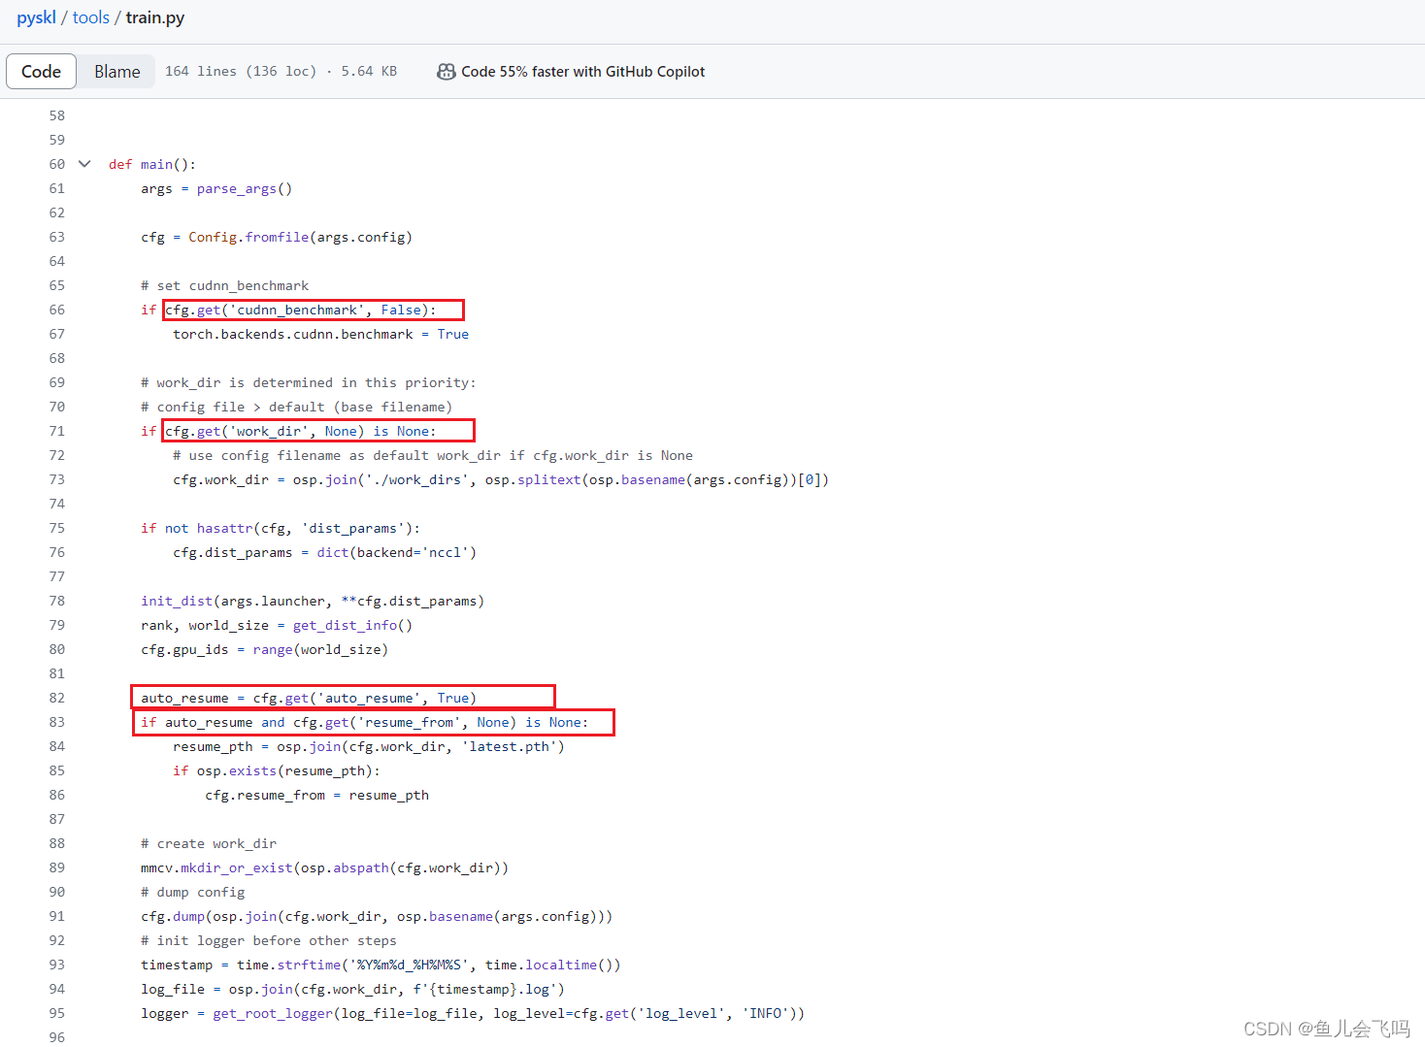The width and height of the screenshot is (1425, 1047).
Task: Select line number 66
Action: [56, 309]
